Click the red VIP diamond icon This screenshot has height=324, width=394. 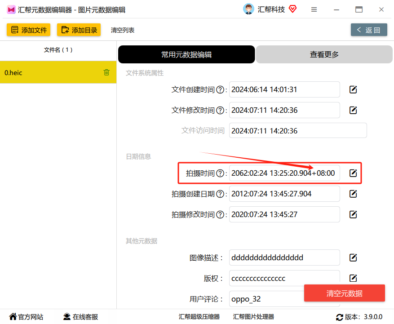[x=293, y=9]
